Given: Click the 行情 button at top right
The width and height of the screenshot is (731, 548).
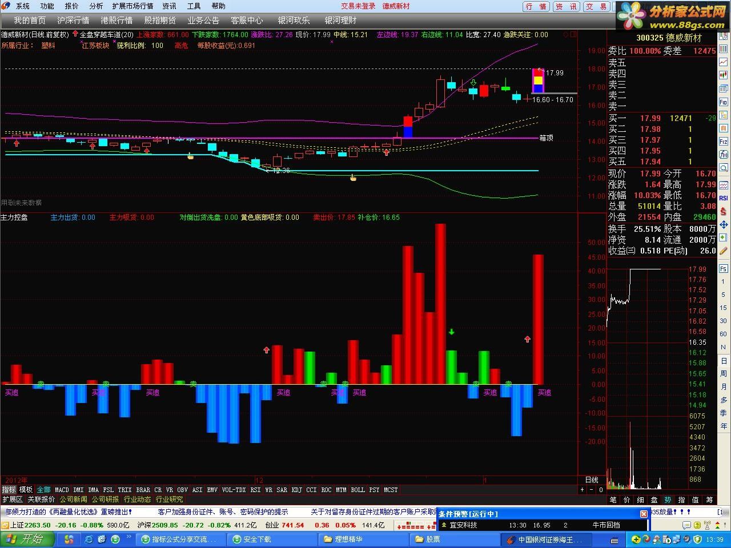Looking at the screenshot, I should (536, 6).
